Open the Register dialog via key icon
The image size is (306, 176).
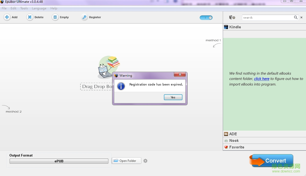[84, 17]
